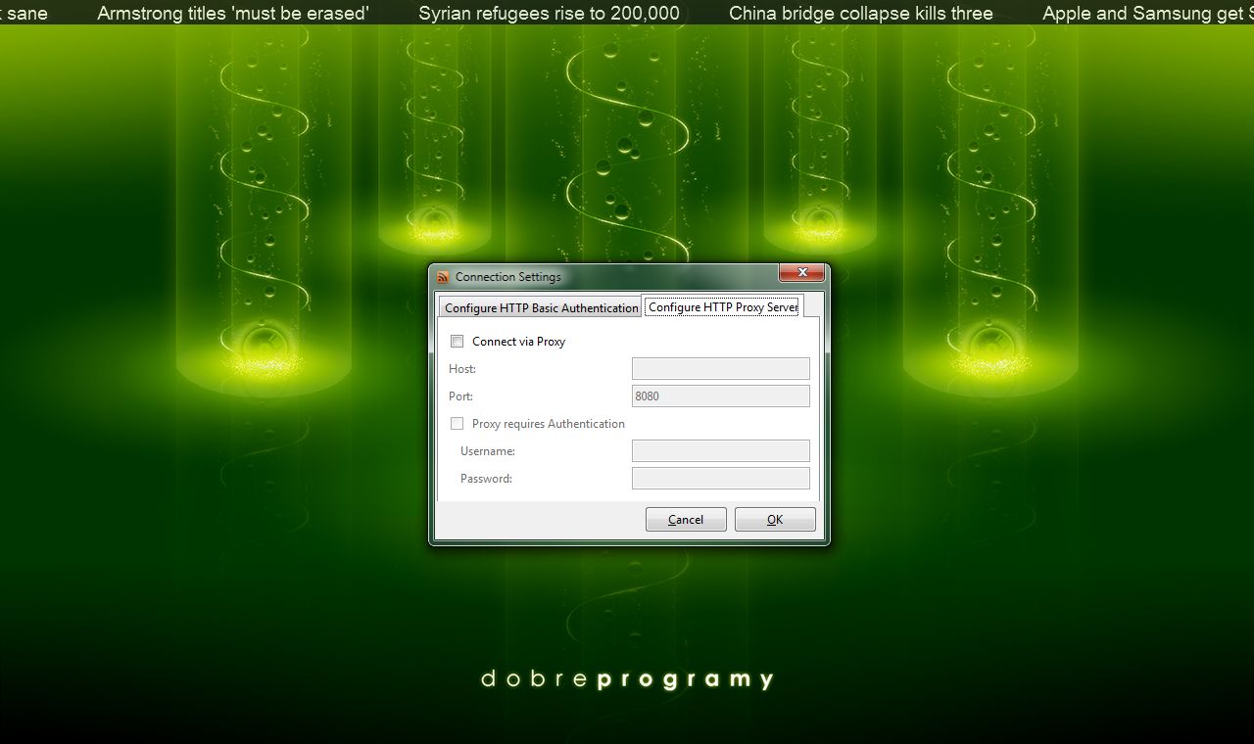1254x744 pixels.
Task: Click the Port: label text
Action: coord(460,396)
